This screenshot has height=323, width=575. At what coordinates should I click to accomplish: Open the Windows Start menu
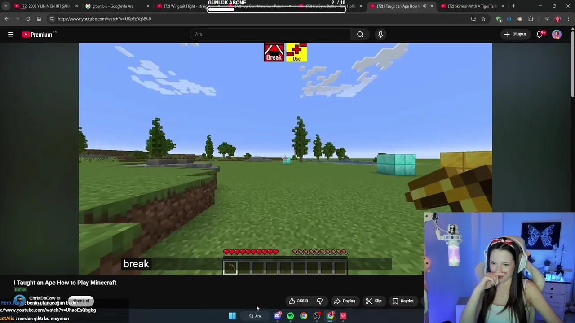pos(232,316)
